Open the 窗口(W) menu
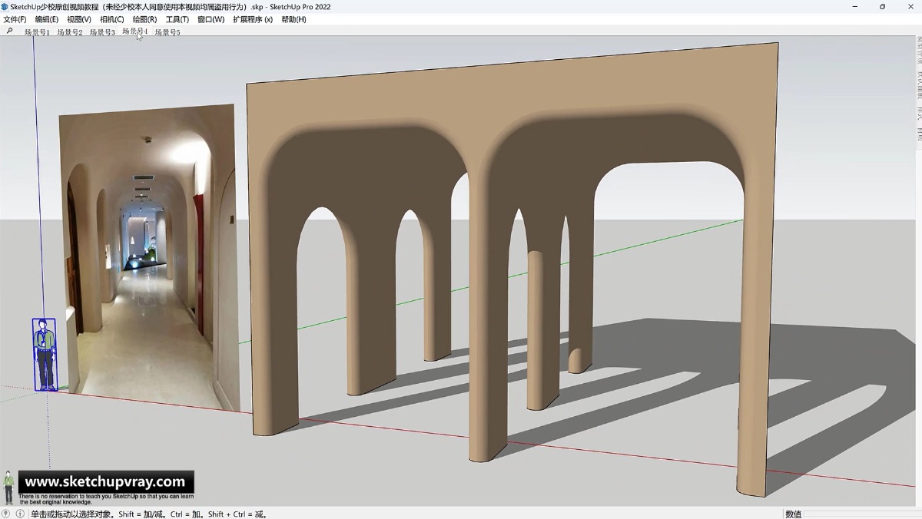Viewport: 922px width, 519px height. (x=211, y=19)
